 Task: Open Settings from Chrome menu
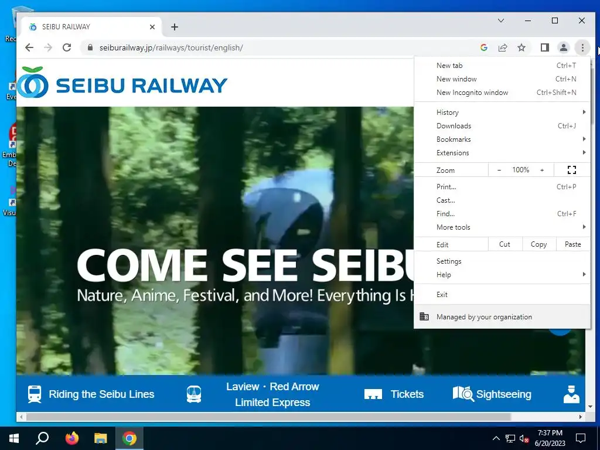(x=502, y=261)
